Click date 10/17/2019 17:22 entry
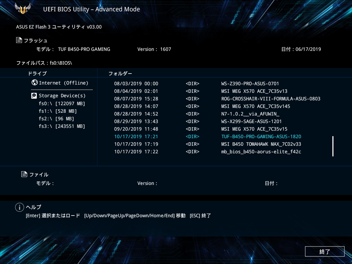 click(x=136, y=152)
